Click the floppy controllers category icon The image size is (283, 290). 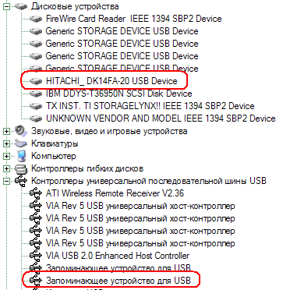[x=21, y=168]
